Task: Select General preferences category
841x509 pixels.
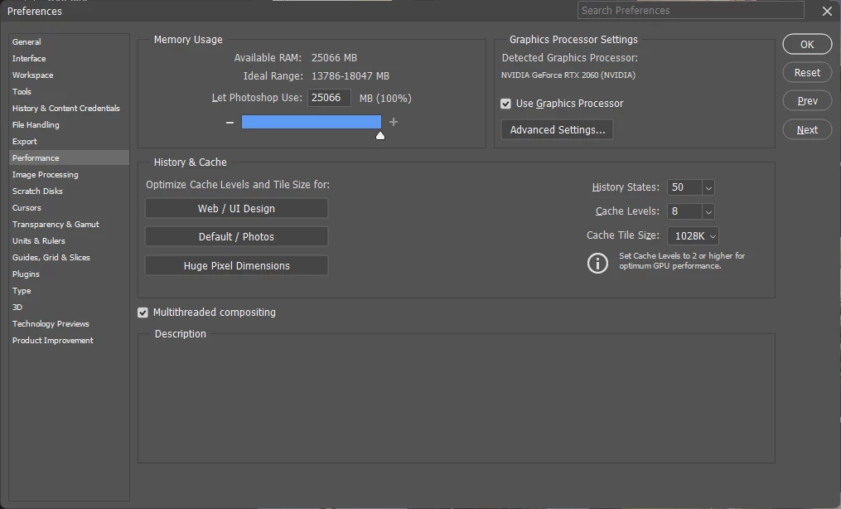Action: coord(69,41)
